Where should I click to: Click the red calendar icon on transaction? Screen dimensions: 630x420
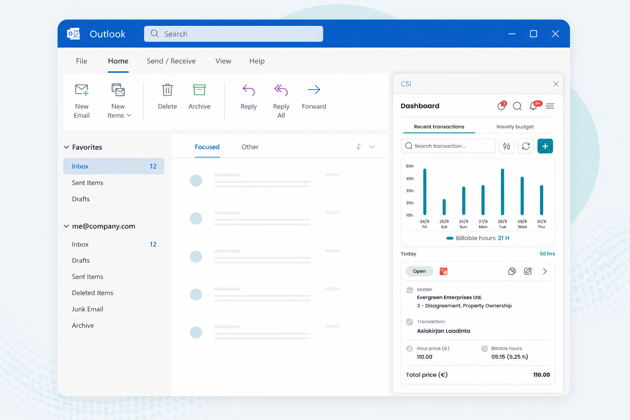(444, 271)
